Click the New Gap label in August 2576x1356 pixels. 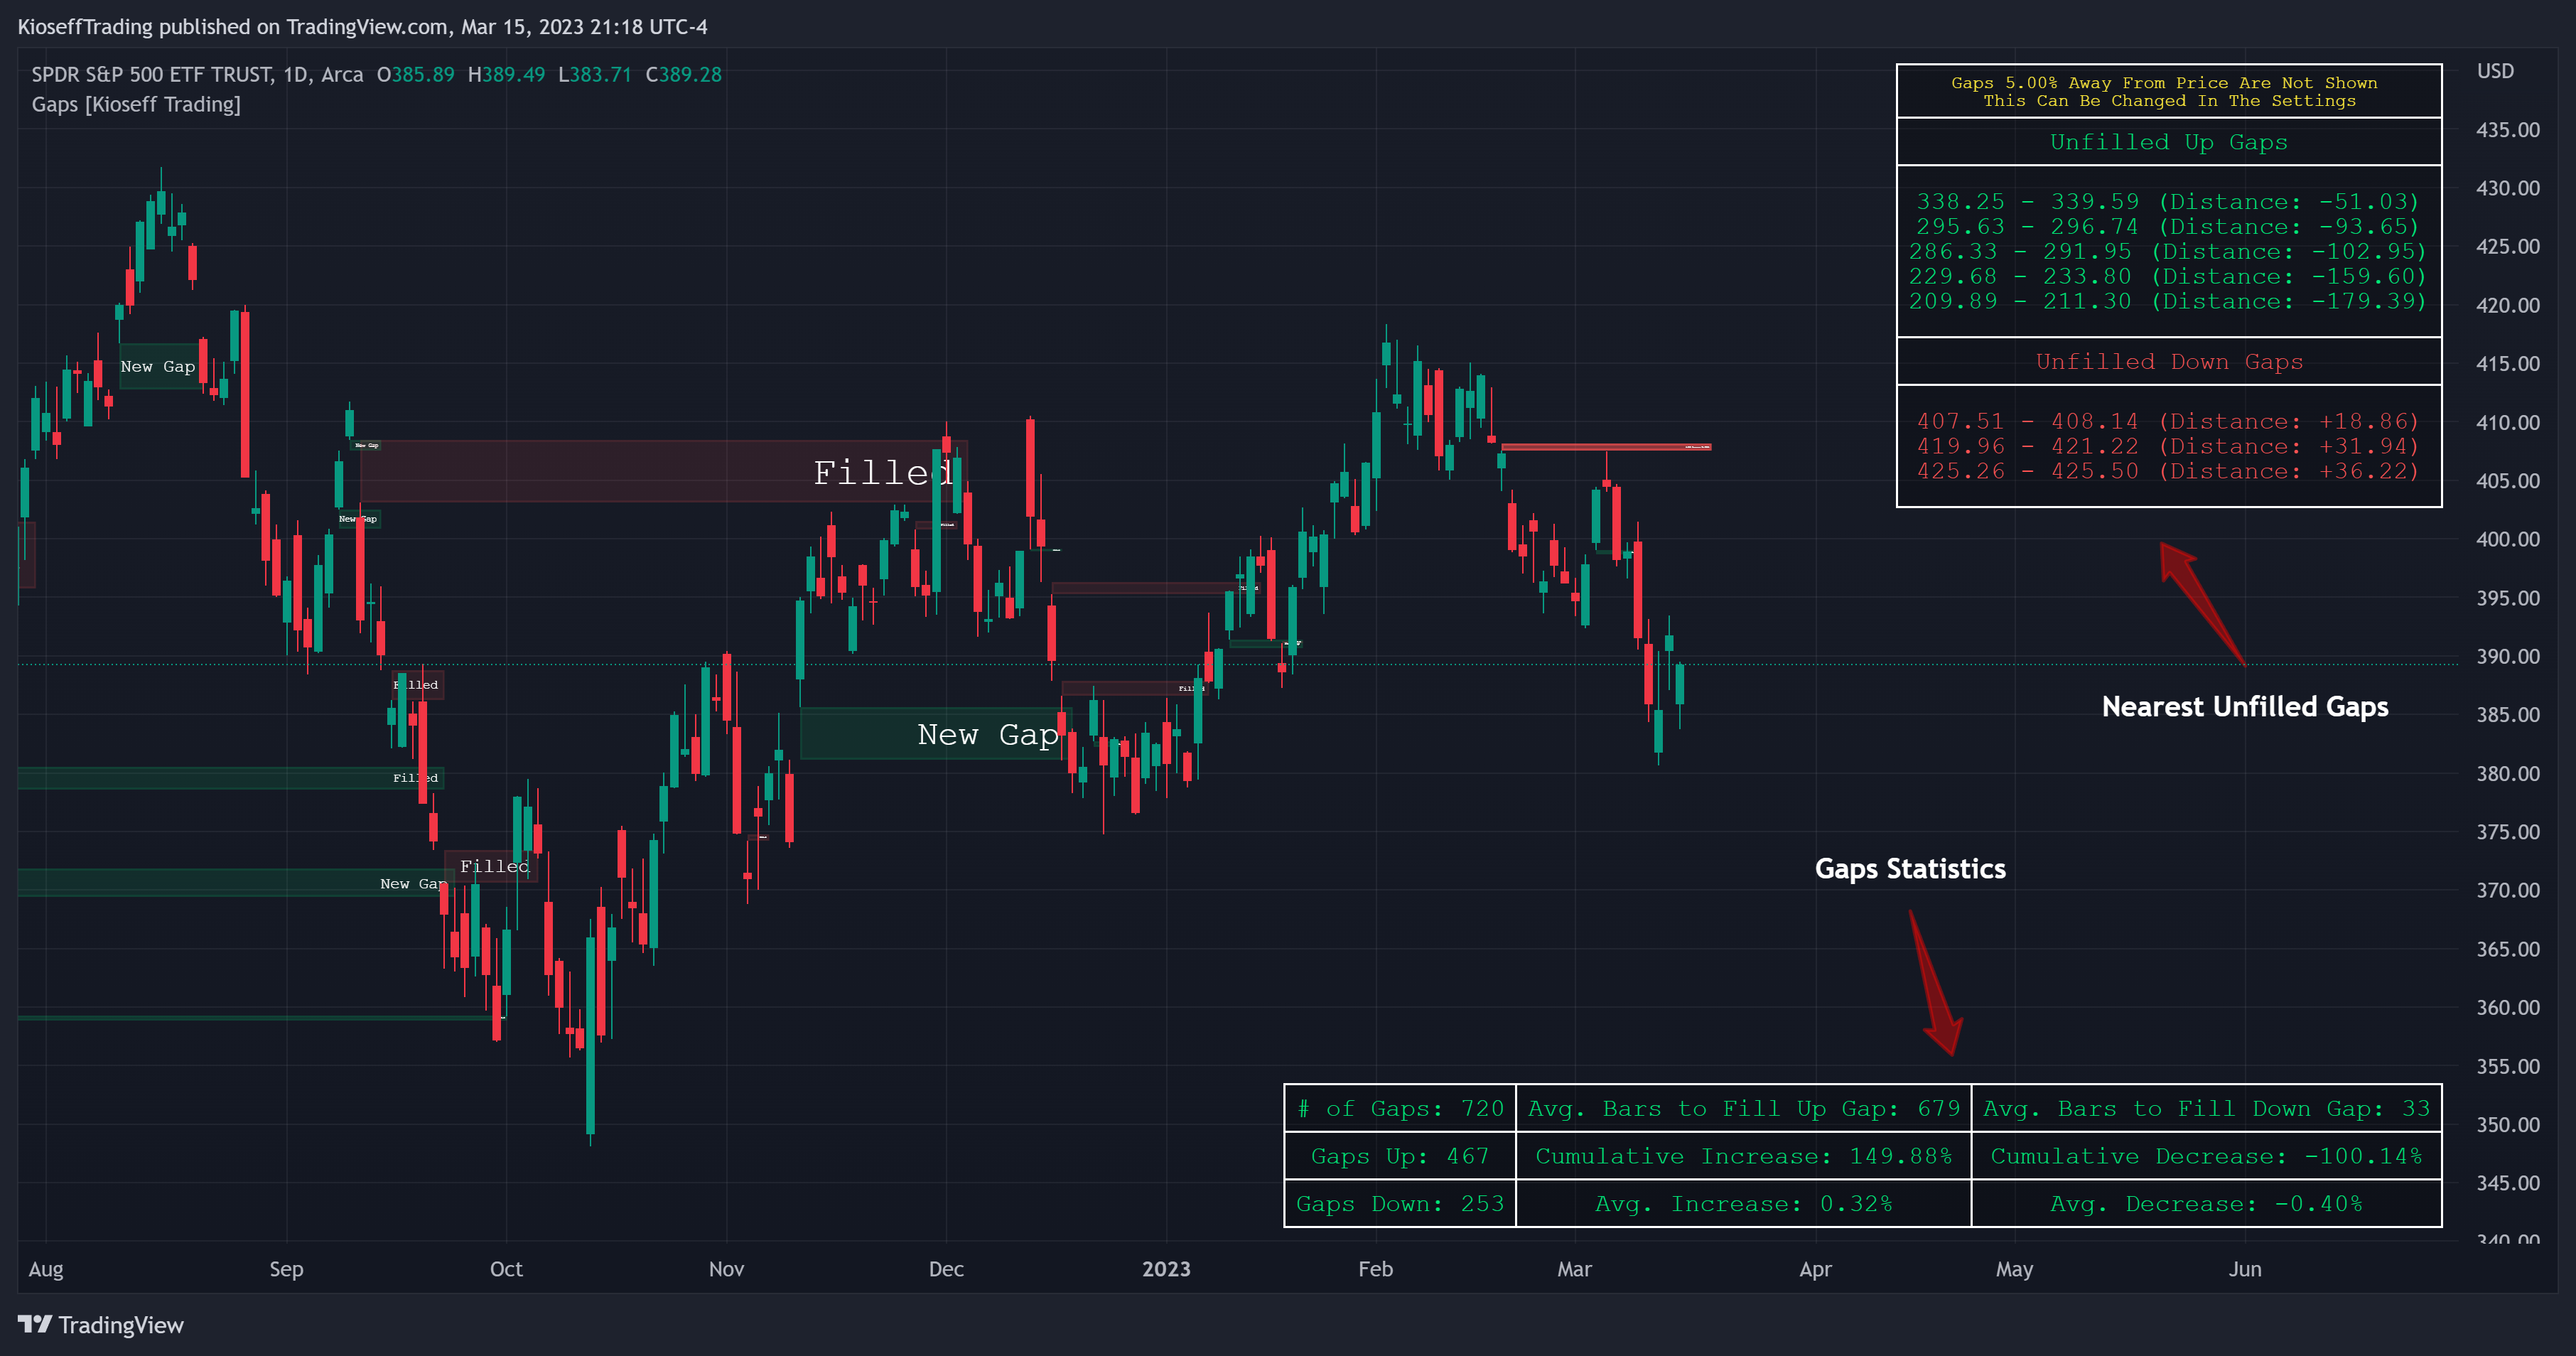tap(158, 367)
